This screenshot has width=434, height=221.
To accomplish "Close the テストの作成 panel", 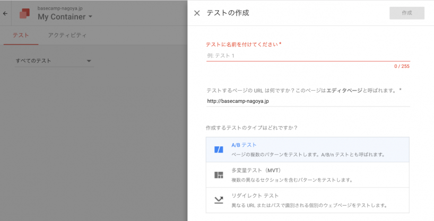I will coord(197,13).
